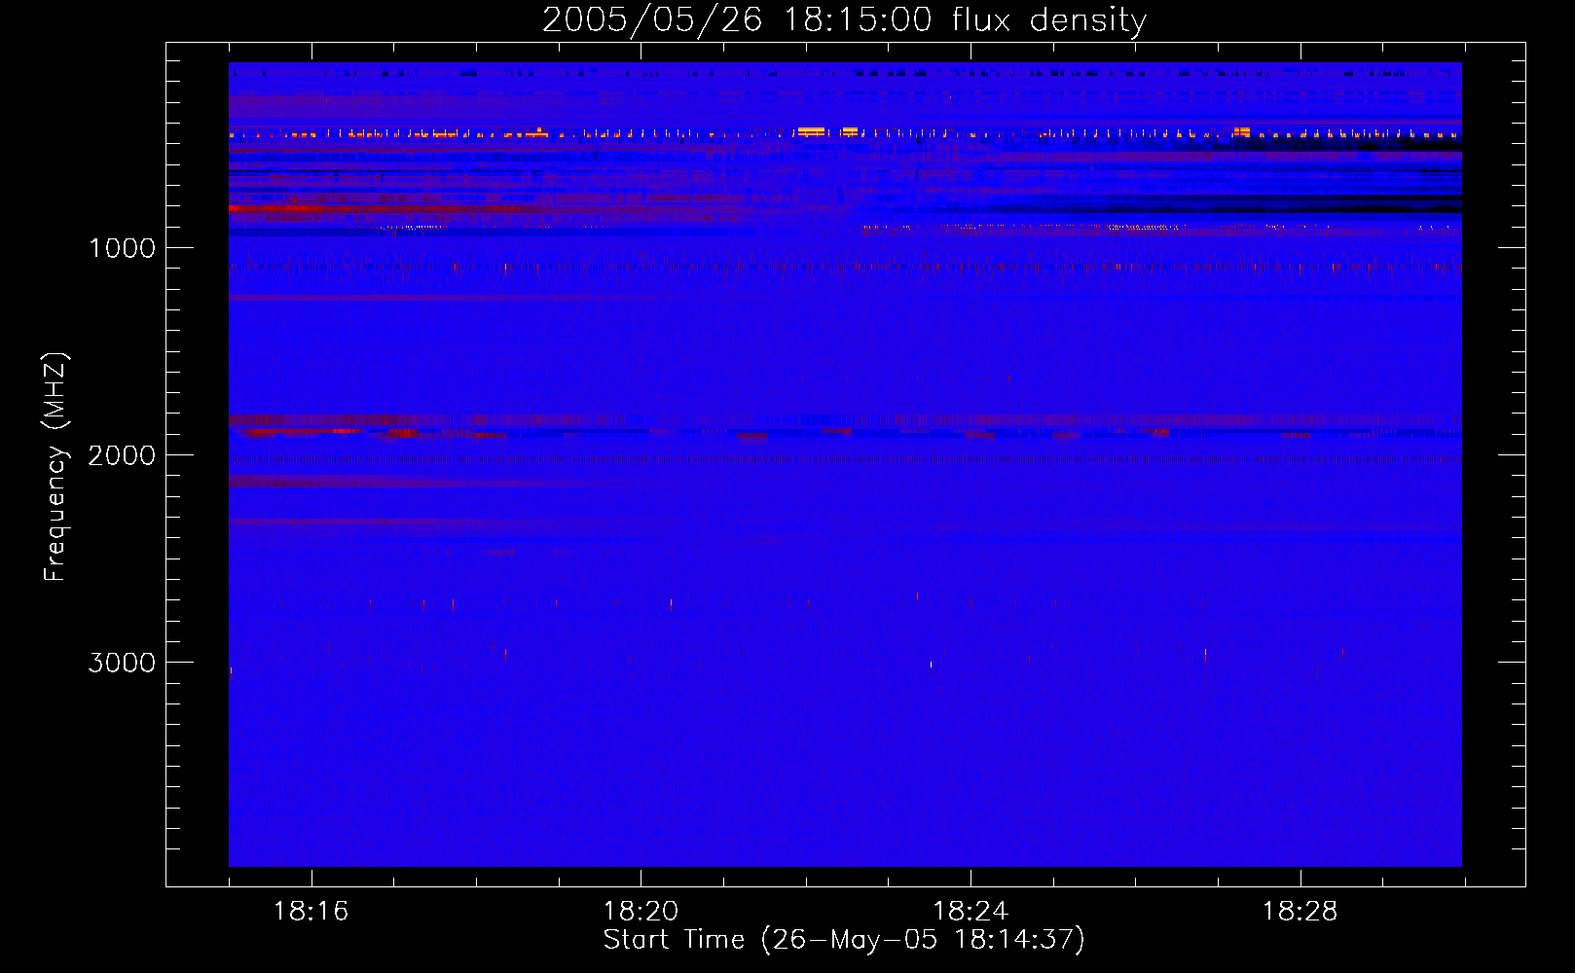
Task: Click the 'Frequency (MHZ)' axis label
Action: [x=55, y=467]
